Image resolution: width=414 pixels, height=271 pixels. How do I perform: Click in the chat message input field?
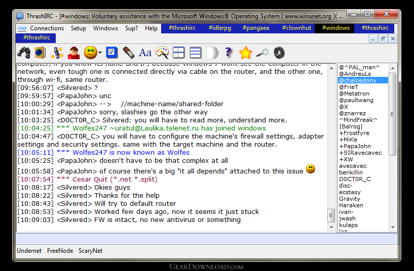tap(207, 239)
